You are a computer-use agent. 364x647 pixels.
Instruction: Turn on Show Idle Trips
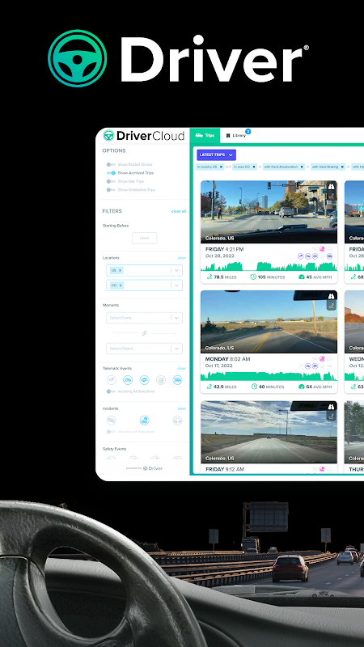point(111,181)
